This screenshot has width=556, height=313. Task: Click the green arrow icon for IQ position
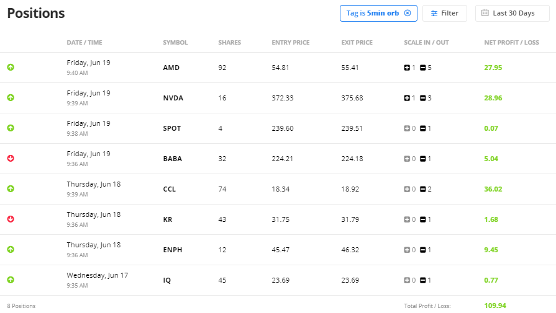point(11,280)
